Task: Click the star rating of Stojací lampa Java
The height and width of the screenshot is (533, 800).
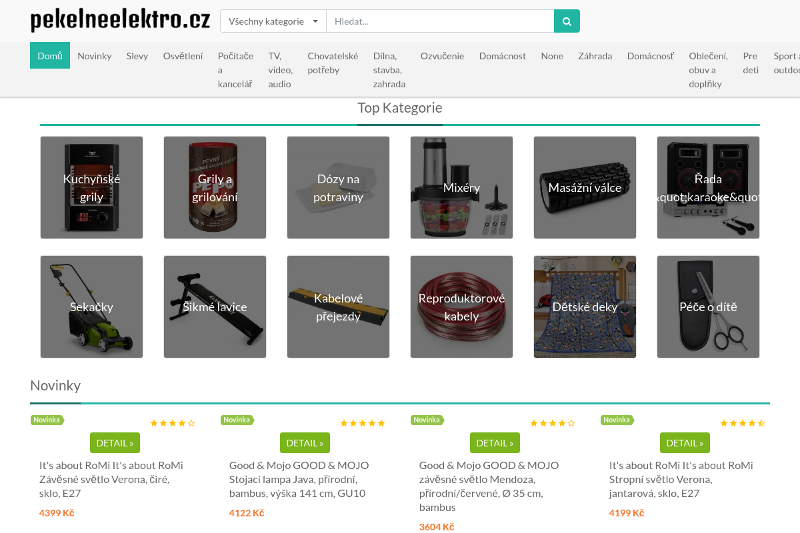Action: pyautogui.click(x=363, y=423)
